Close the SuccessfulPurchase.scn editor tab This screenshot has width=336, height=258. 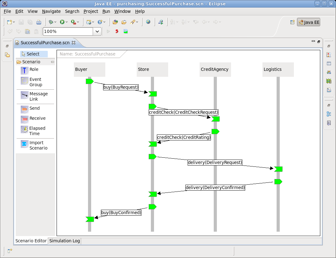coord(74,43)
